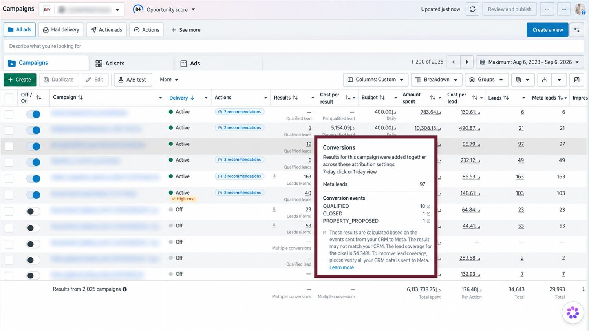589x331 pixels.
Task: Turn on the campaign with 23 Leads (Form)
Action: click(x=33, y=211)
